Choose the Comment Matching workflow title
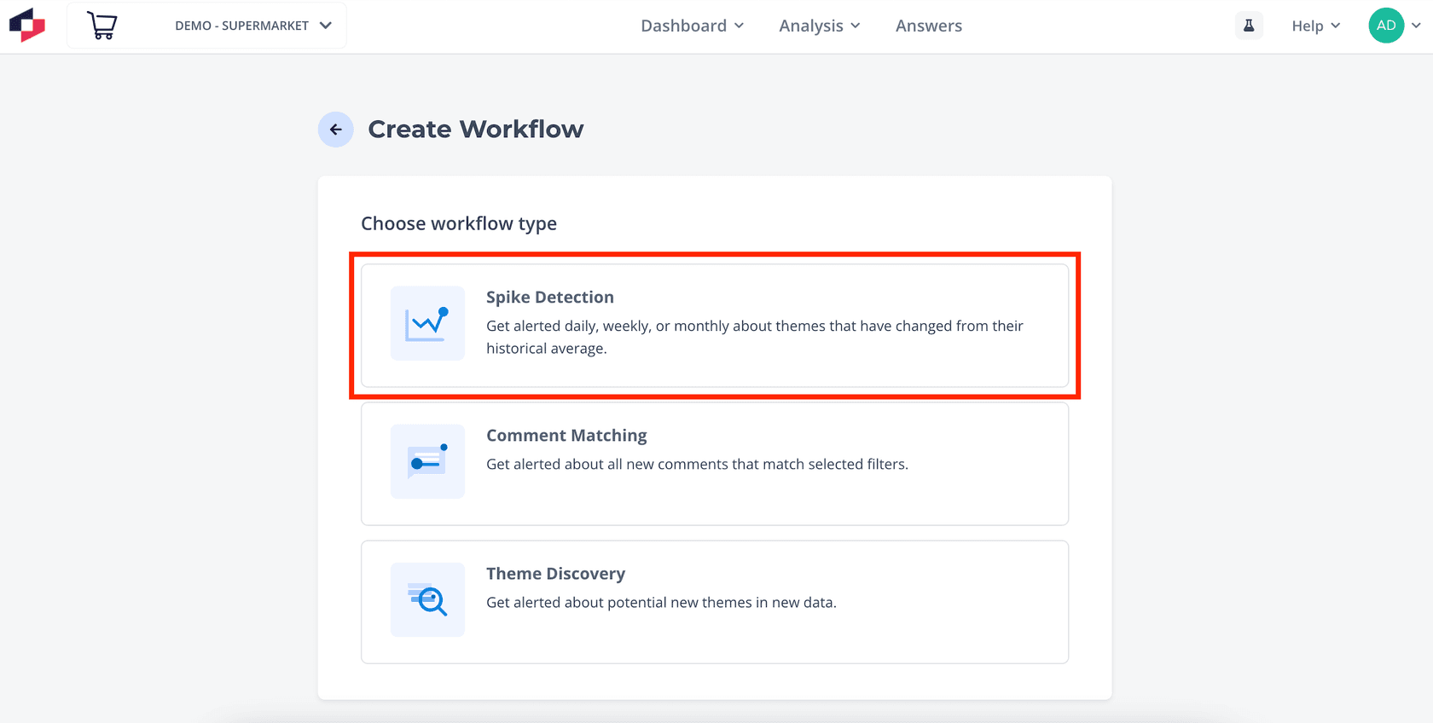 coord(566,435)
